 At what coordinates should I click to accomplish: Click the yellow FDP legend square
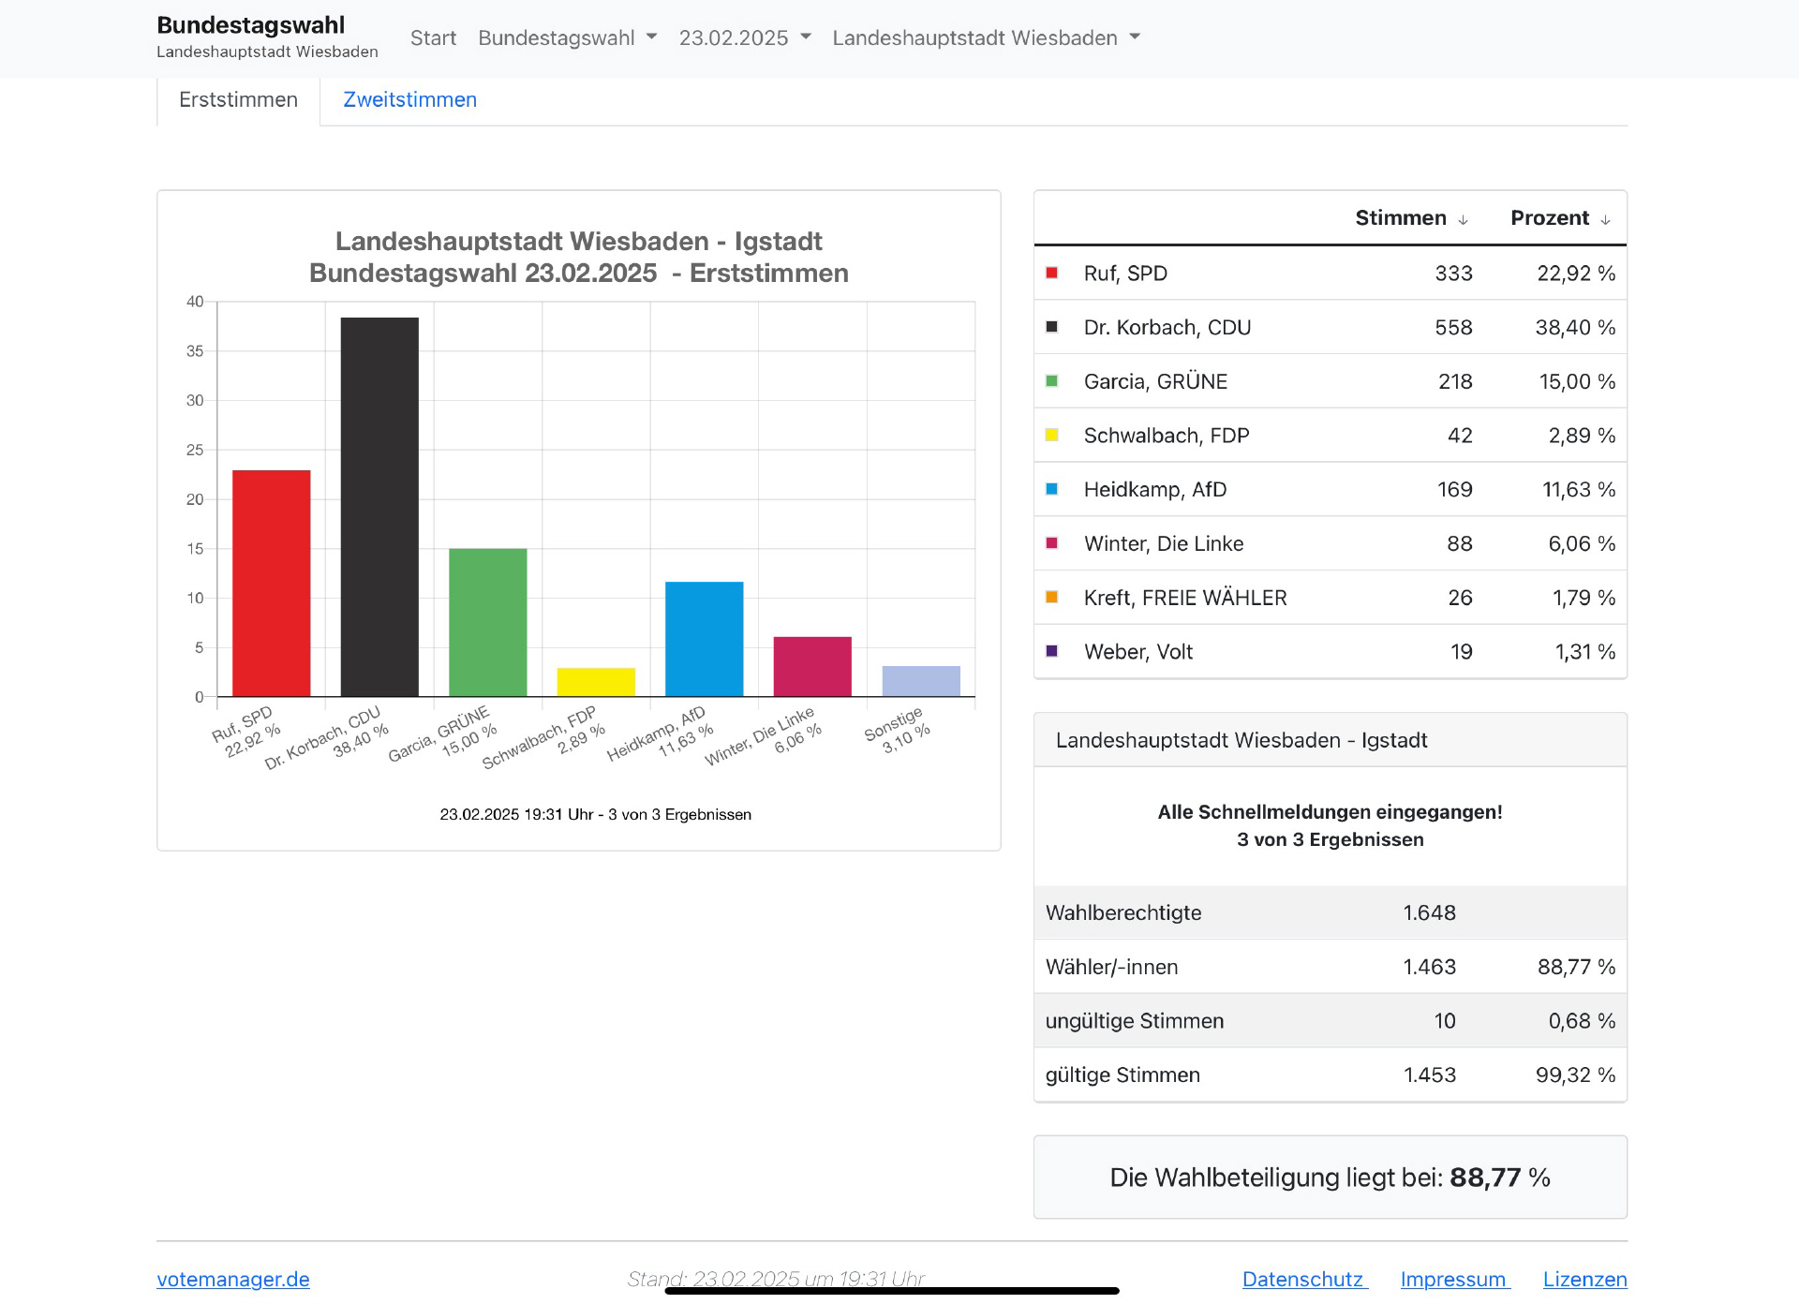pos(1051,435)
